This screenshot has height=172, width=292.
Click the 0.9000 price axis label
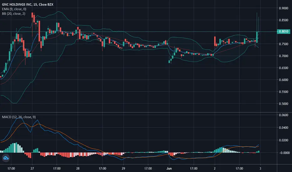click(x=284, y=8)
